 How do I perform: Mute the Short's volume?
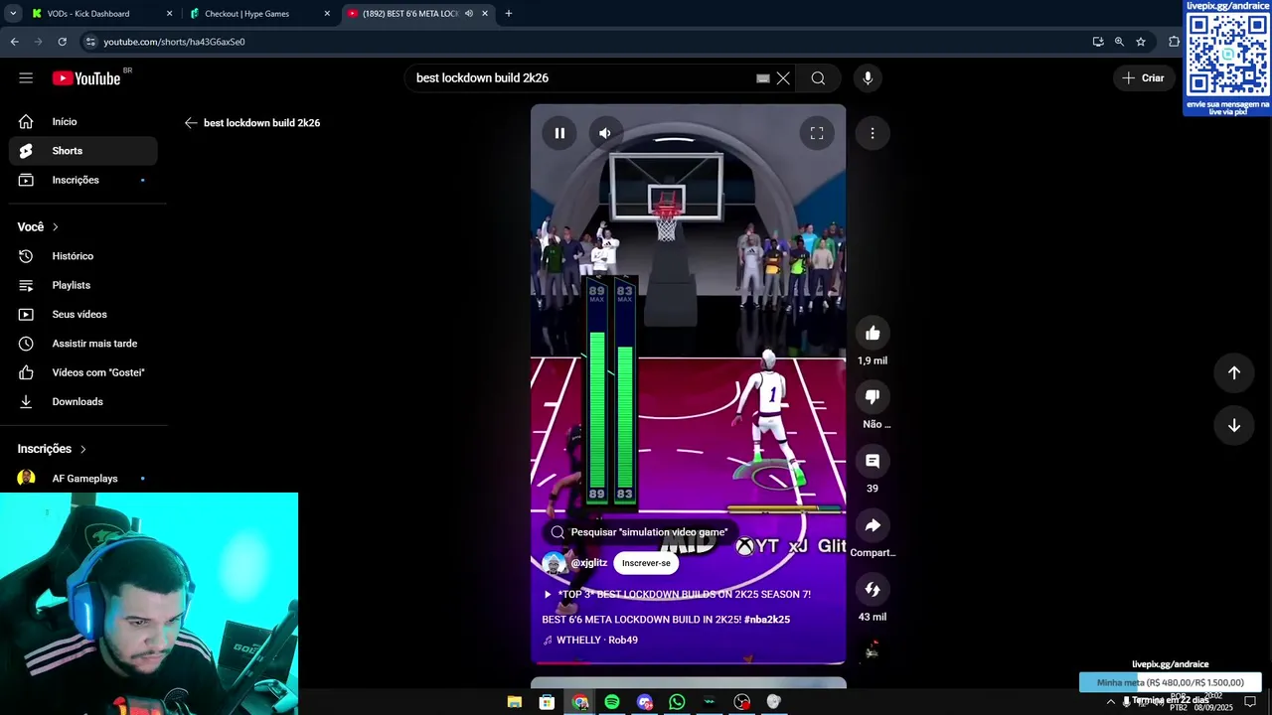pyautogui.click(x=605, y=133)
